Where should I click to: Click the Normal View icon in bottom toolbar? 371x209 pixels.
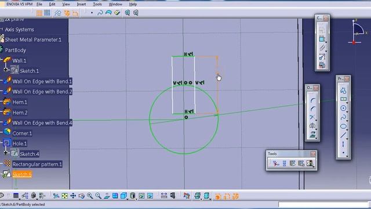click(107, 196)
